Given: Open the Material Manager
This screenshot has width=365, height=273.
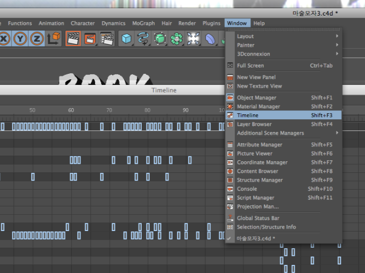Looking at the screenshot, I should [x=283, y=107].
